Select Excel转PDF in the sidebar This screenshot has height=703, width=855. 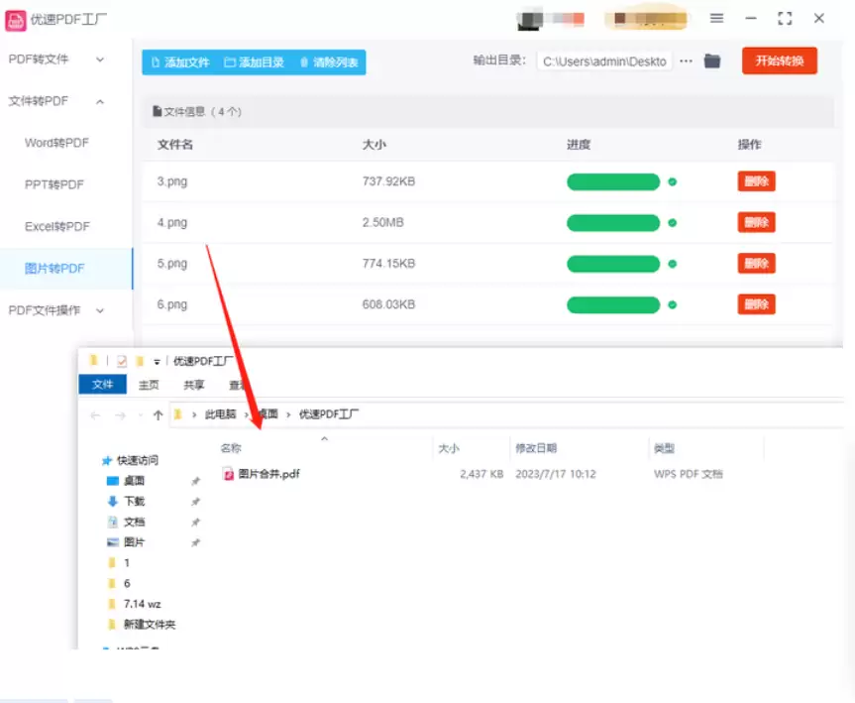coord(56,227)
